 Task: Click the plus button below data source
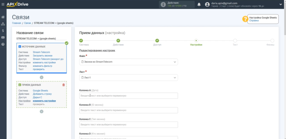pos(42,77)
